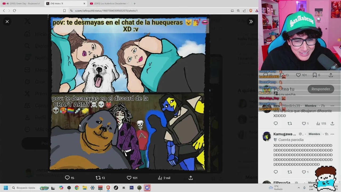The width and height of the screenshot is (341, 192).
Task: Open the Kamugawa profile name link
Action: 285,134
